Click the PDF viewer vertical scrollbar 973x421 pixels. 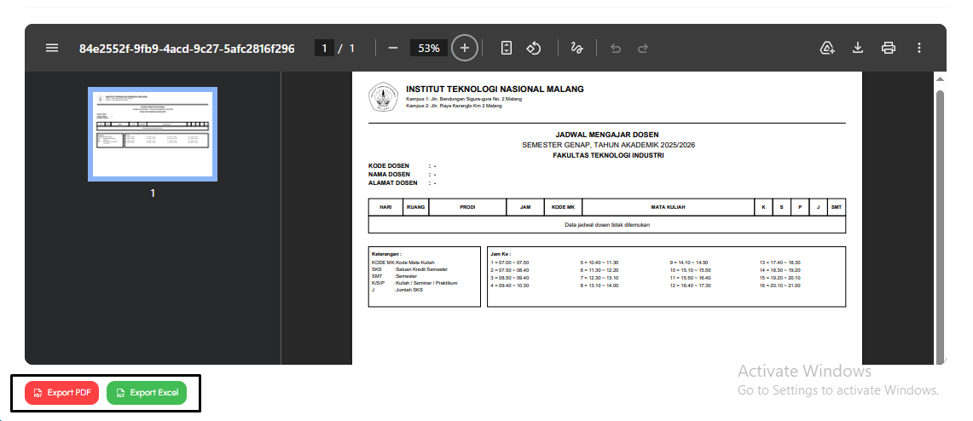[x=940, y=225]
